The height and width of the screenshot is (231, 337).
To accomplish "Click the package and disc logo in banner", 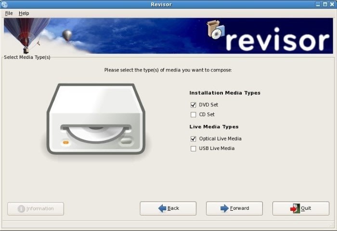I will pyautogui.click(x=216, y=30).
